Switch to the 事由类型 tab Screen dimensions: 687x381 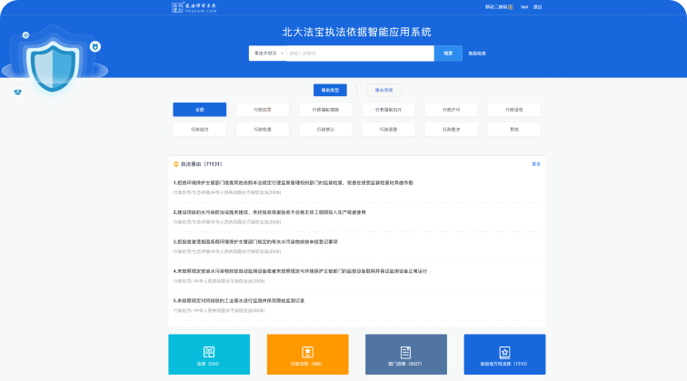[x=330, y=90]
